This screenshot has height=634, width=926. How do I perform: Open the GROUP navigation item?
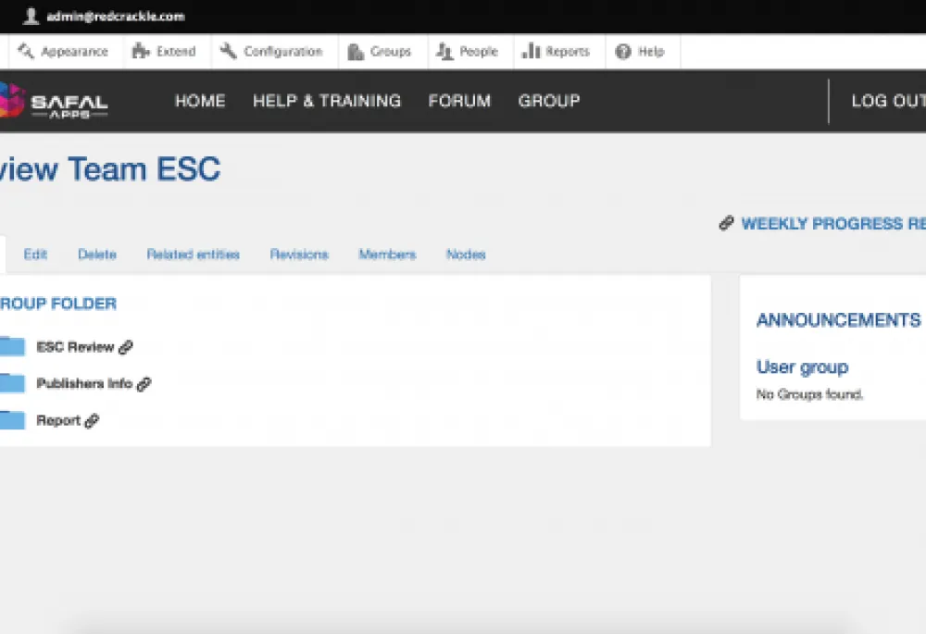(x=549, y=101)
